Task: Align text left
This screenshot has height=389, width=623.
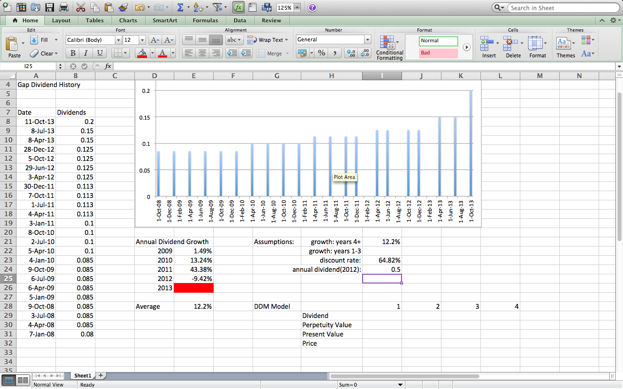Action: click(189, 53)
